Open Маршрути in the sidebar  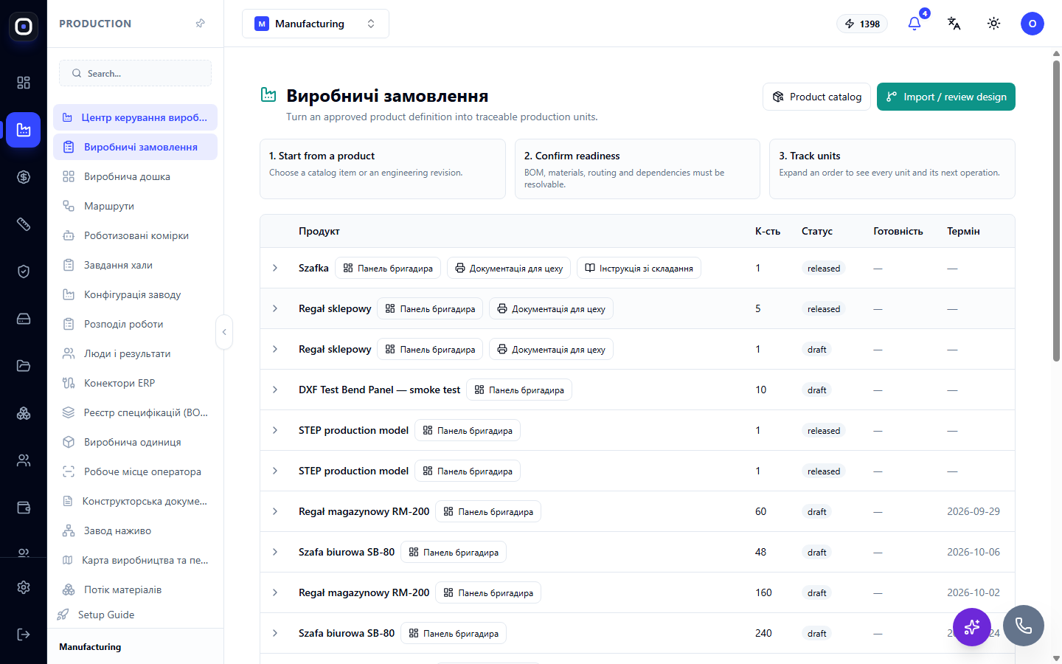click(x=136, y=206)
